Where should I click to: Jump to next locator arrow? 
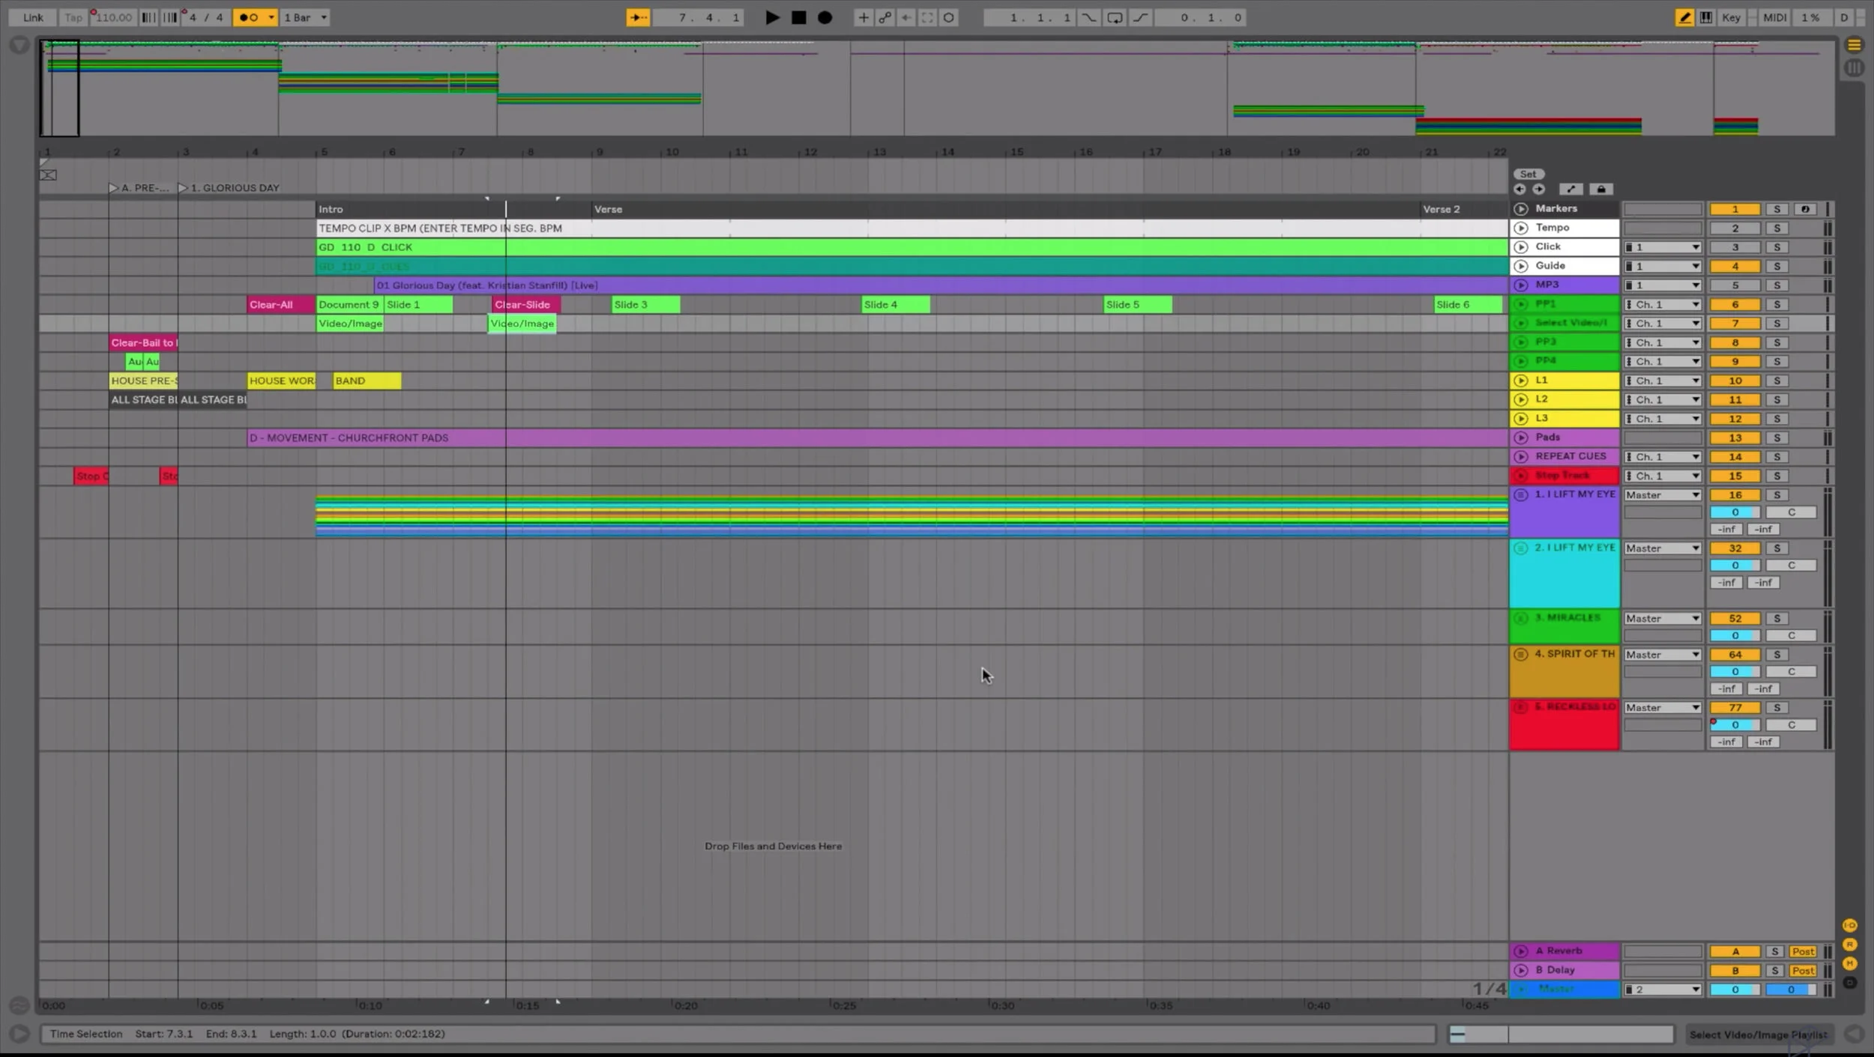tap(1538, 190)
